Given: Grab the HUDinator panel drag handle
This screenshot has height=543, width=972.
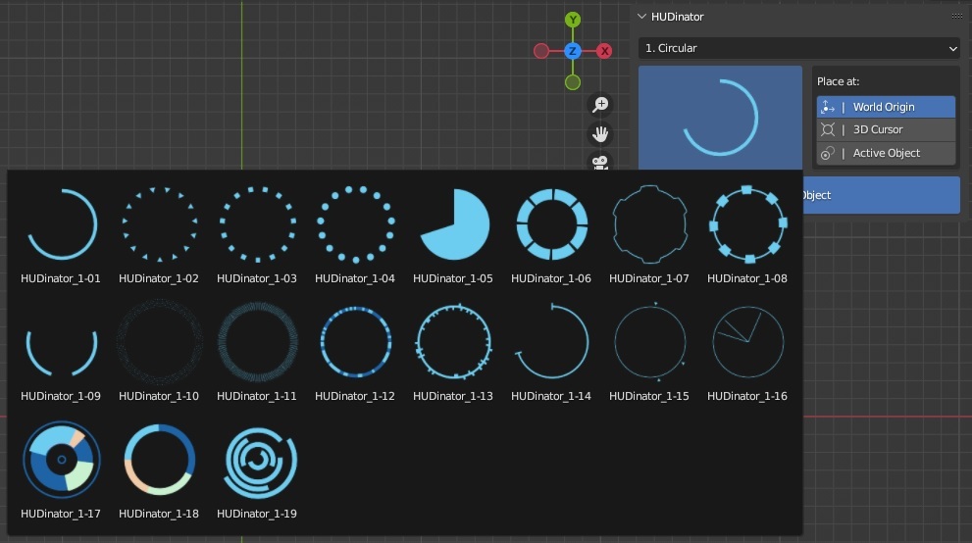Looking at the screenshot, I should coord(957,16).
